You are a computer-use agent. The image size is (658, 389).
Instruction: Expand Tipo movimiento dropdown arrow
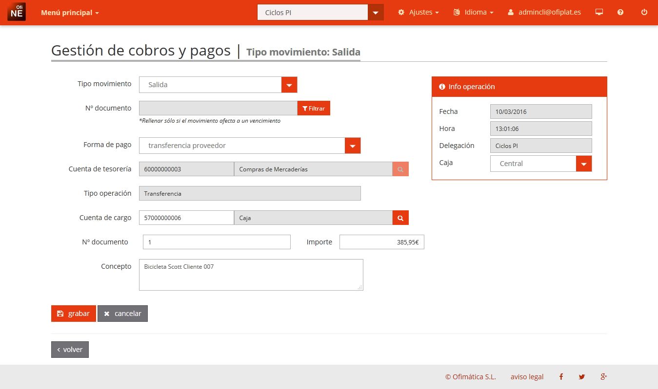[x=289, y=85]
